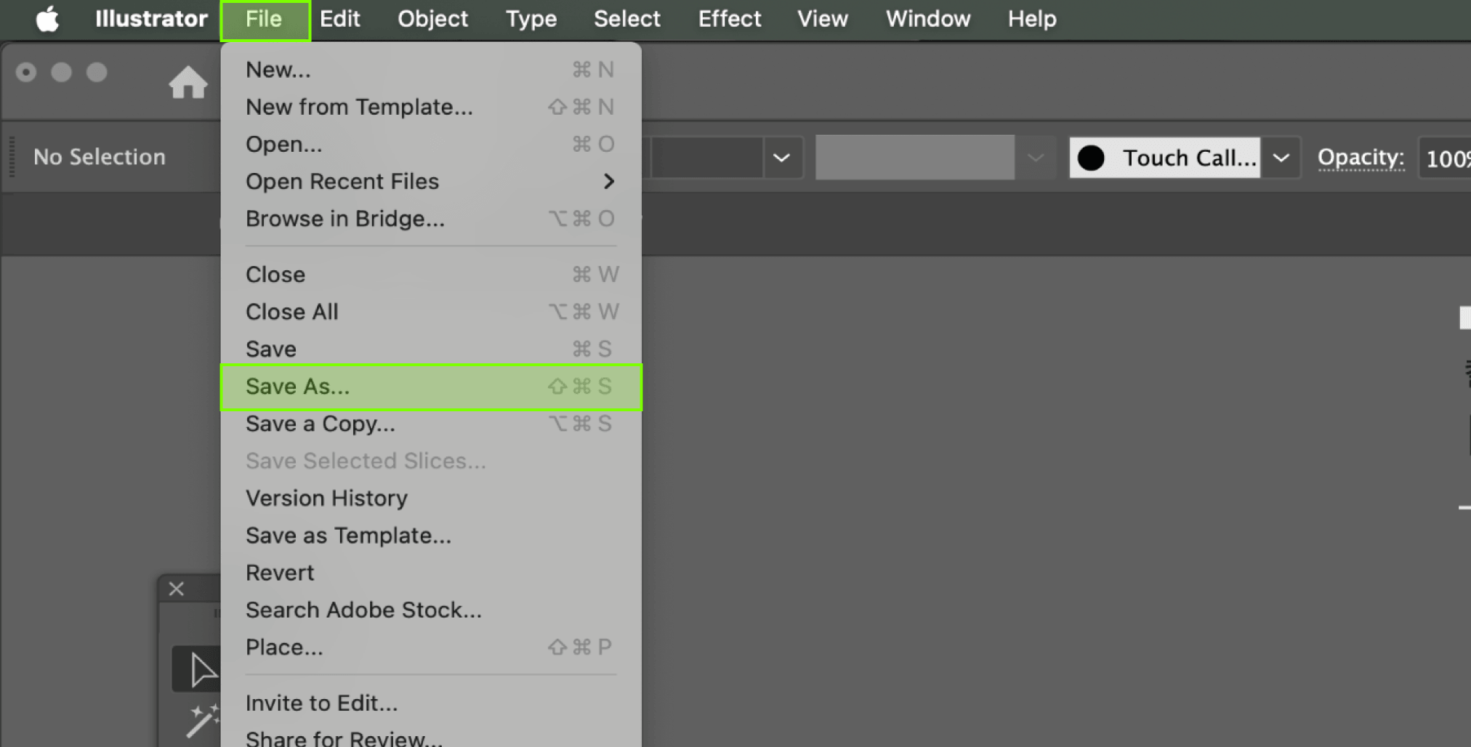This screenshot has width=1471, height=747.
Task: Open the dark stroke weight dropdown arrow
Action: click(x=782, y=158)
